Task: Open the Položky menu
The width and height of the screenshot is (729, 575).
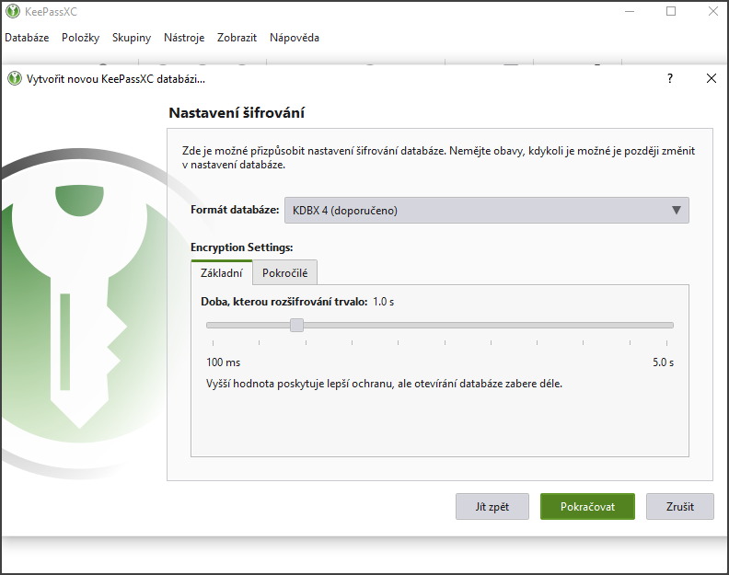Action: 80,38
